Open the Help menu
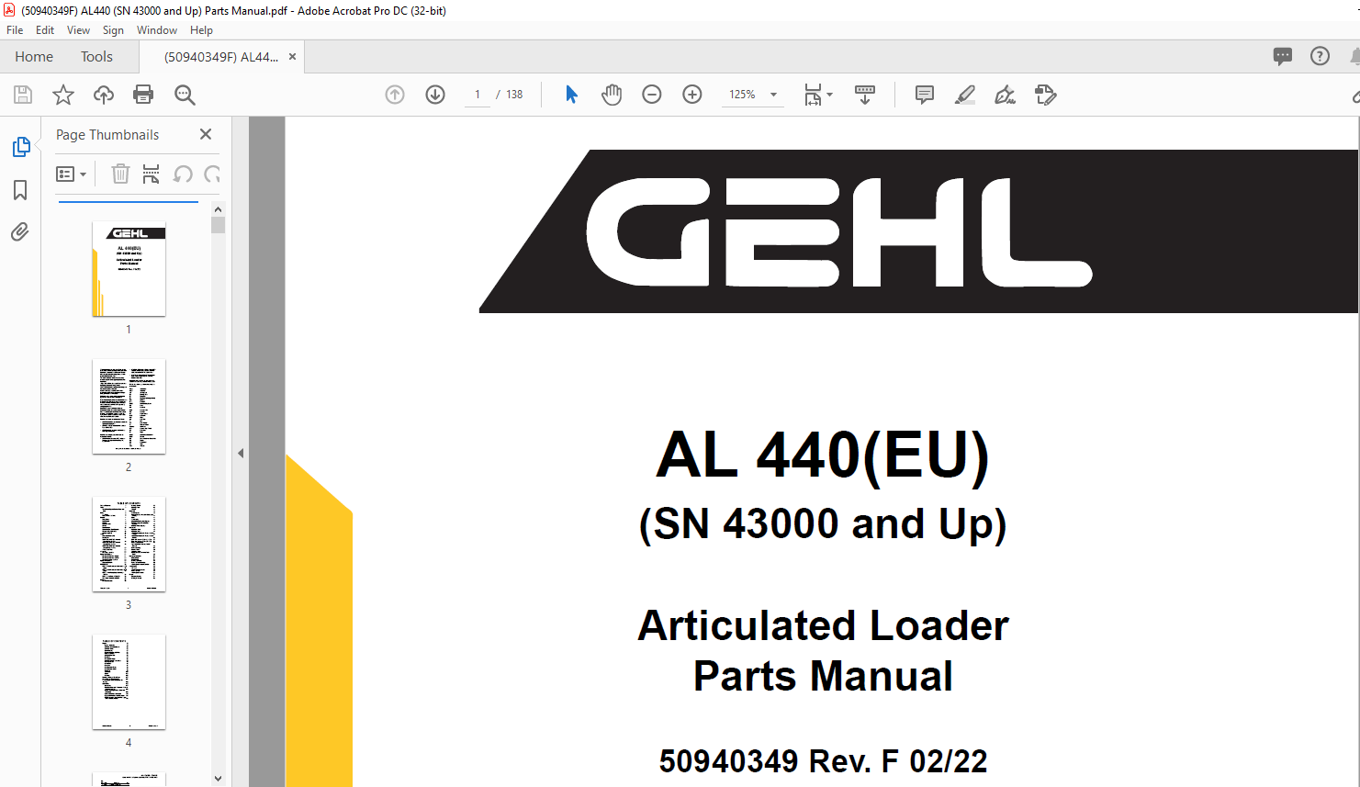This screenshot has width=1360, height=787. click(x=201, y=30)
